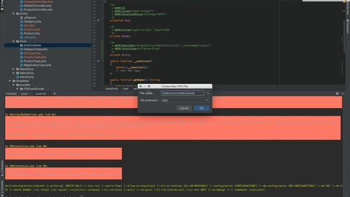Viewport: 350px width, 197px height.
Task: Focus the File name input field
Action: click(x=182, y=93)
